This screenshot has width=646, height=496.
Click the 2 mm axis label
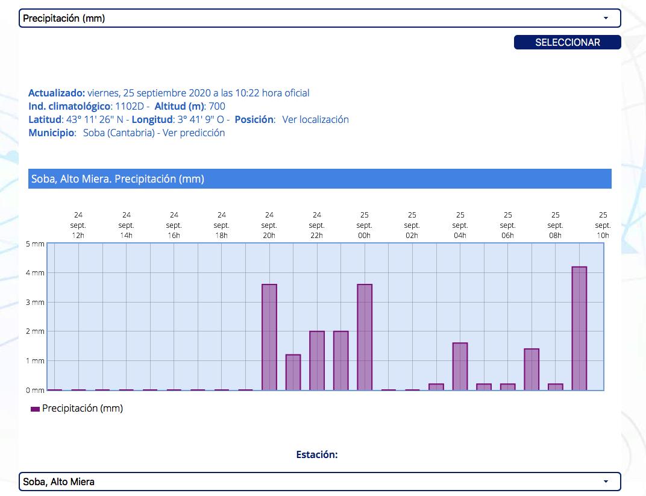coord(35,331)
